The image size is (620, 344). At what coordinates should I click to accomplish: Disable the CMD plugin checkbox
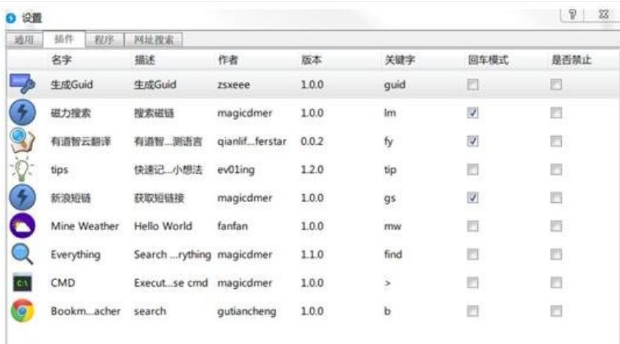[556, 283]
